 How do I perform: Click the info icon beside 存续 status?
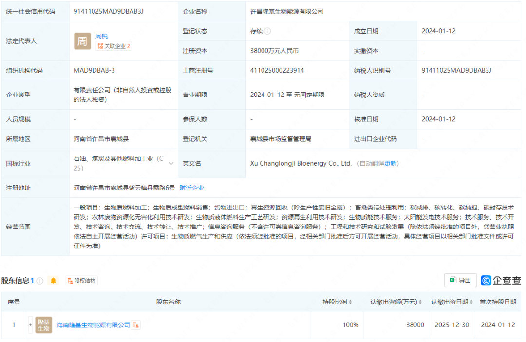267,31
